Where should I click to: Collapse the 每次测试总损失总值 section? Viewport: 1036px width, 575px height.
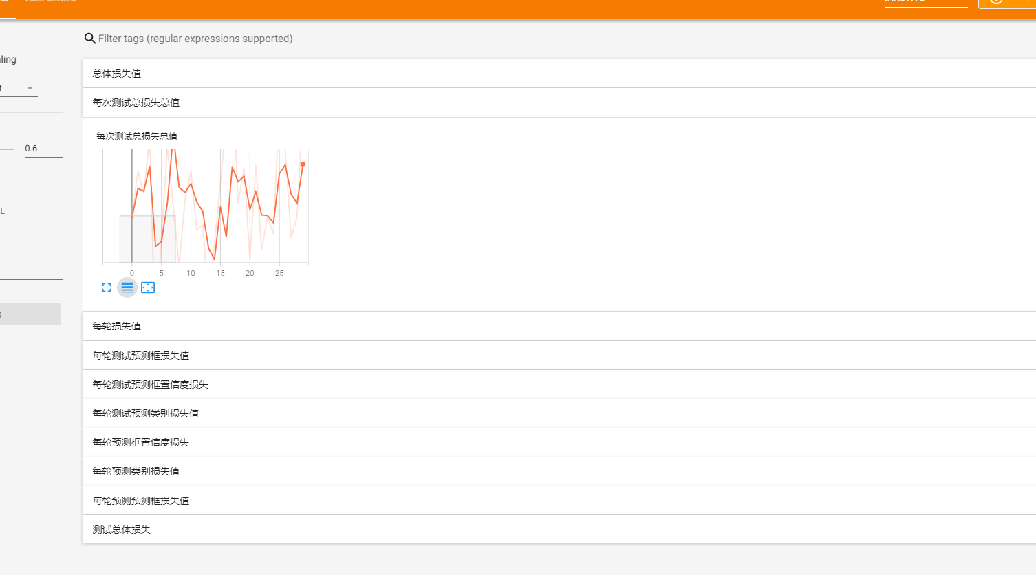point(559,102)
